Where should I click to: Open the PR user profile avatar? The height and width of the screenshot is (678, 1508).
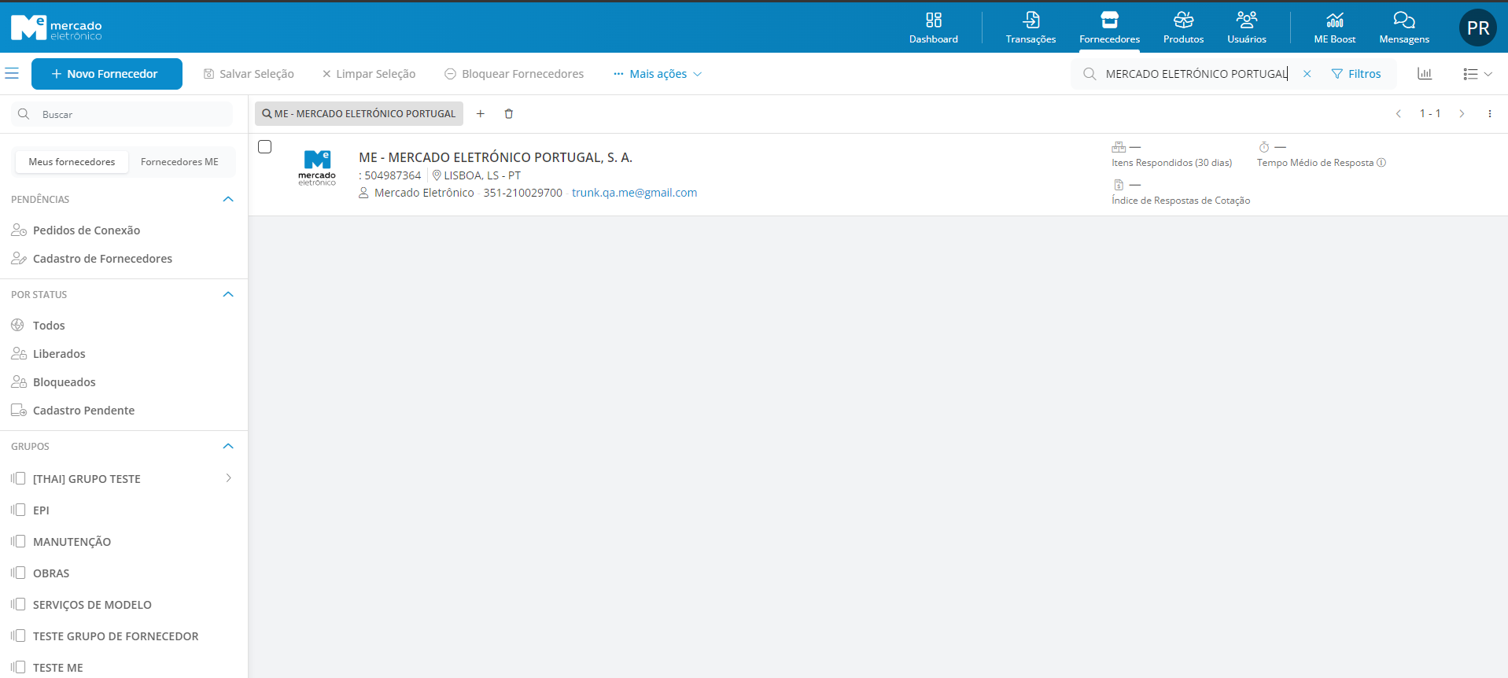tap(1478, 28)
